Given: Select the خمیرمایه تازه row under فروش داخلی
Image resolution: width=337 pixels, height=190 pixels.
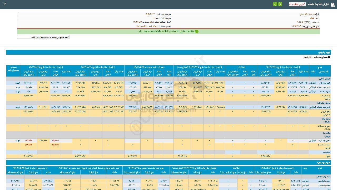Looking at the screenshot, I should (x=323, y=83).
